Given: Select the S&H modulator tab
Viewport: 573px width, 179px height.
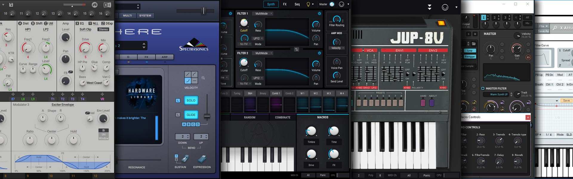Looking at the screenshot, I should (250, 93).
